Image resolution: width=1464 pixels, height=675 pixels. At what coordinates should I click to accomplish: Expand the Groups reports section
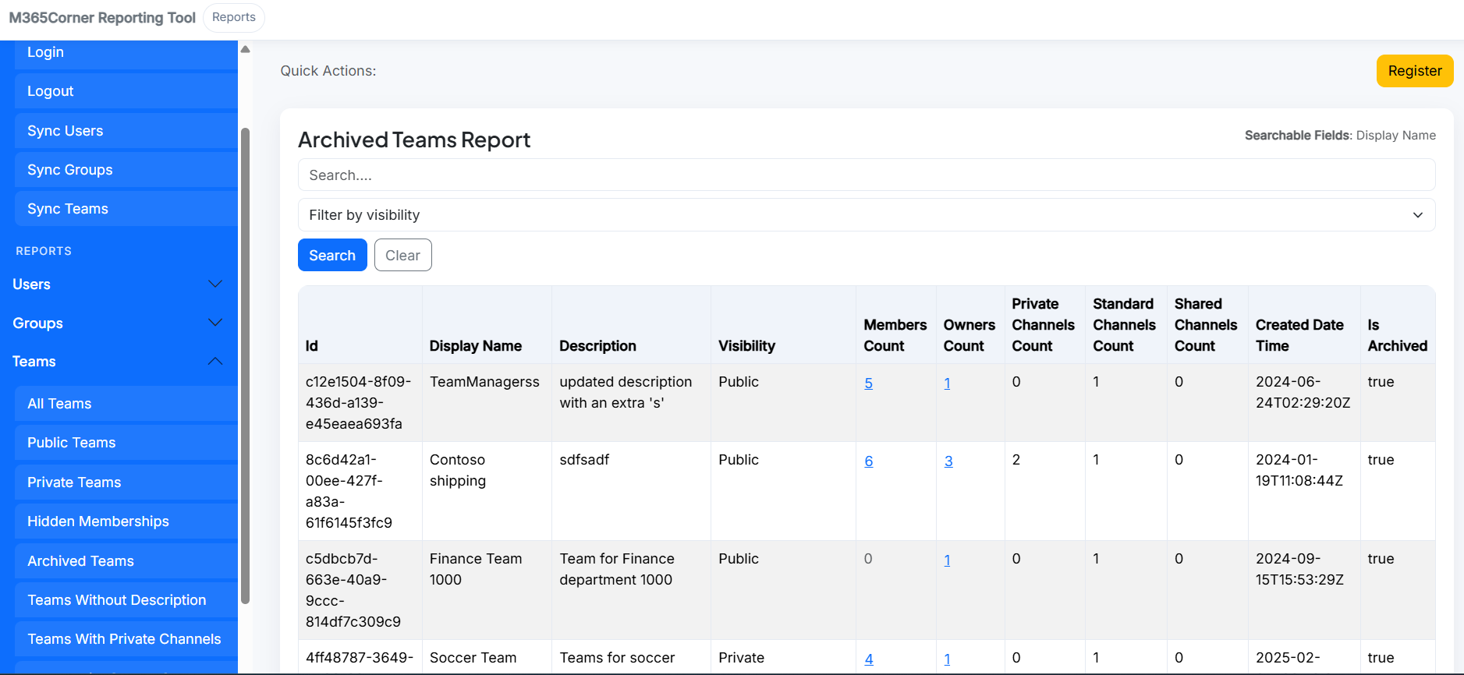click(x=117, y=323)
